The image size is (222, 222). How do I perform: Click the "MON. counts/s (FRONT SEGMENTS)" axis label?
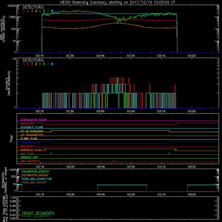(2, 29)
